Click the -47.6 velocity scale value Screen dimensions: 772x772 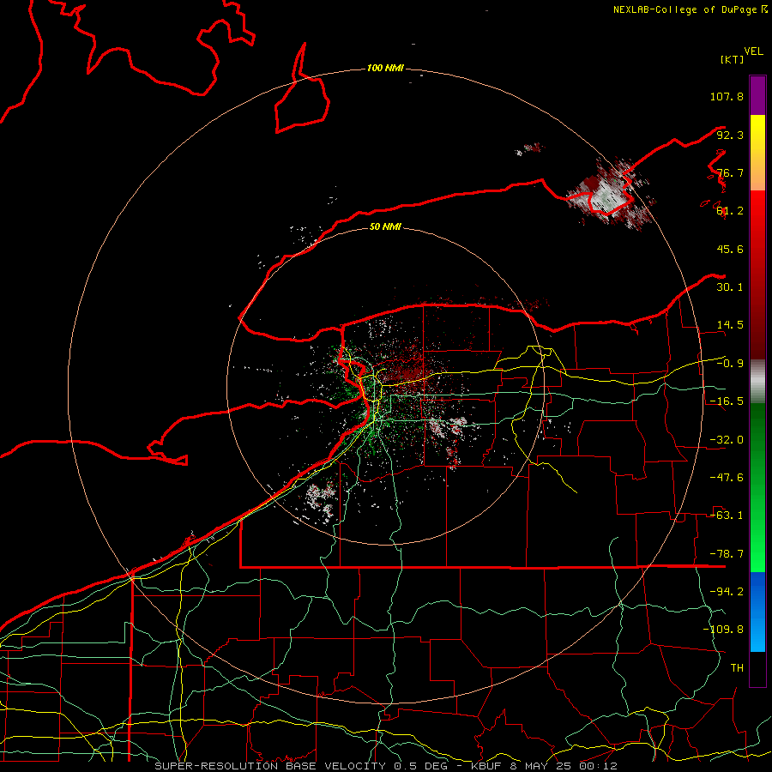point(727,478)
